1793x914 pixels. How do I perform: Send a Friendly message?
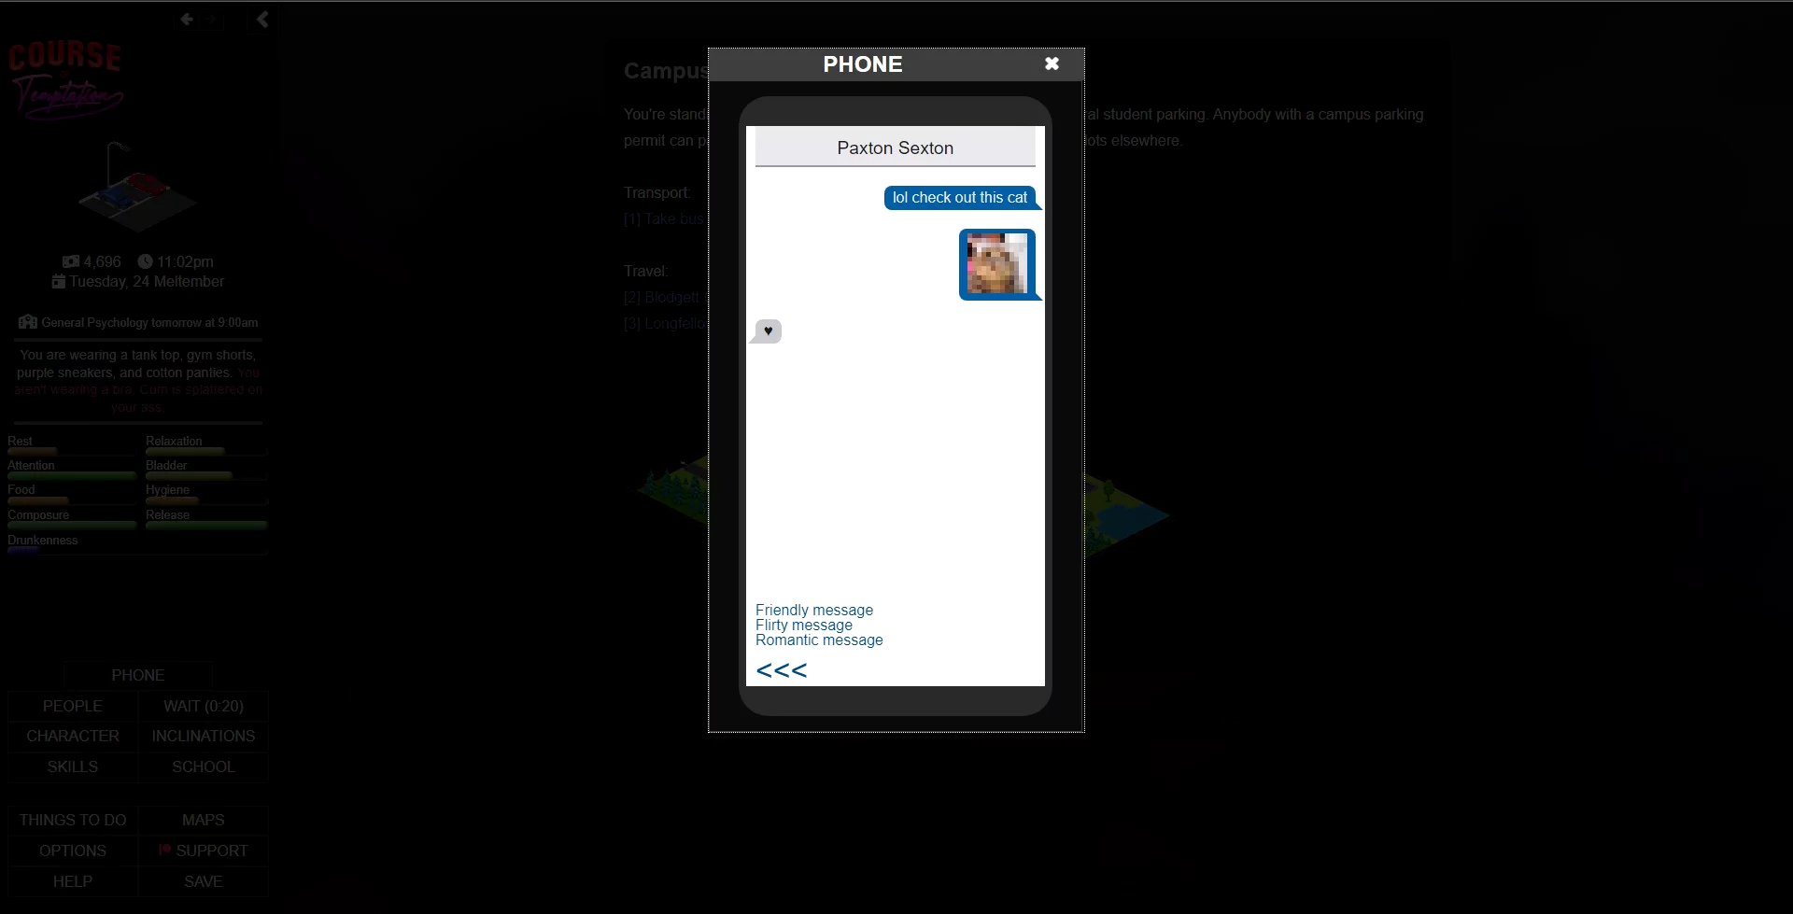tap(813, 610)
